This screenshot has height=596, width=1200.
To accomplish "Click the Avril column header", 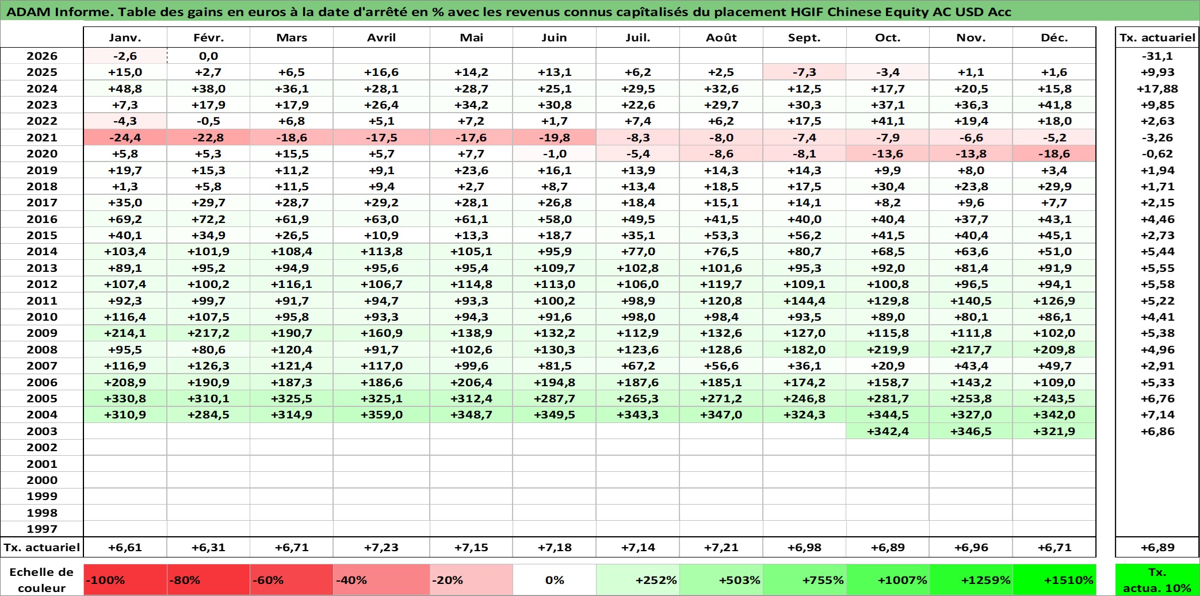I will click(x=381, y=37).
